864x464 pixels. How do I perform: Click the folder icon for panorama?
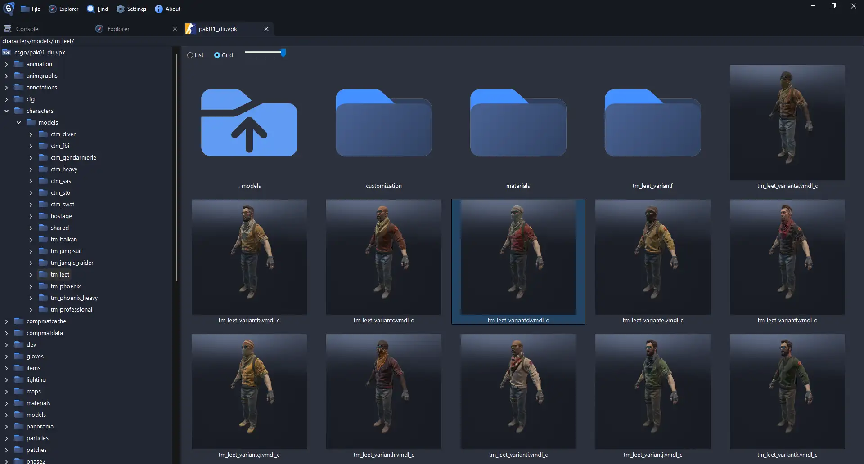(x=19, y=426)
